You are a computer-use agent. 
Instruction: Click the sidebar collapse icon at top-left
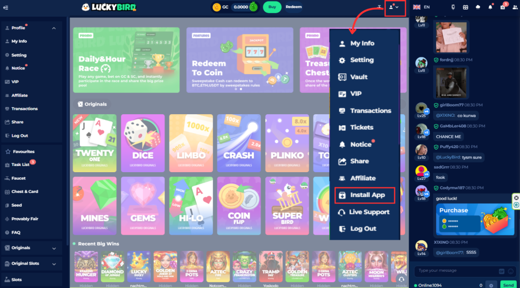coord(6,7)
